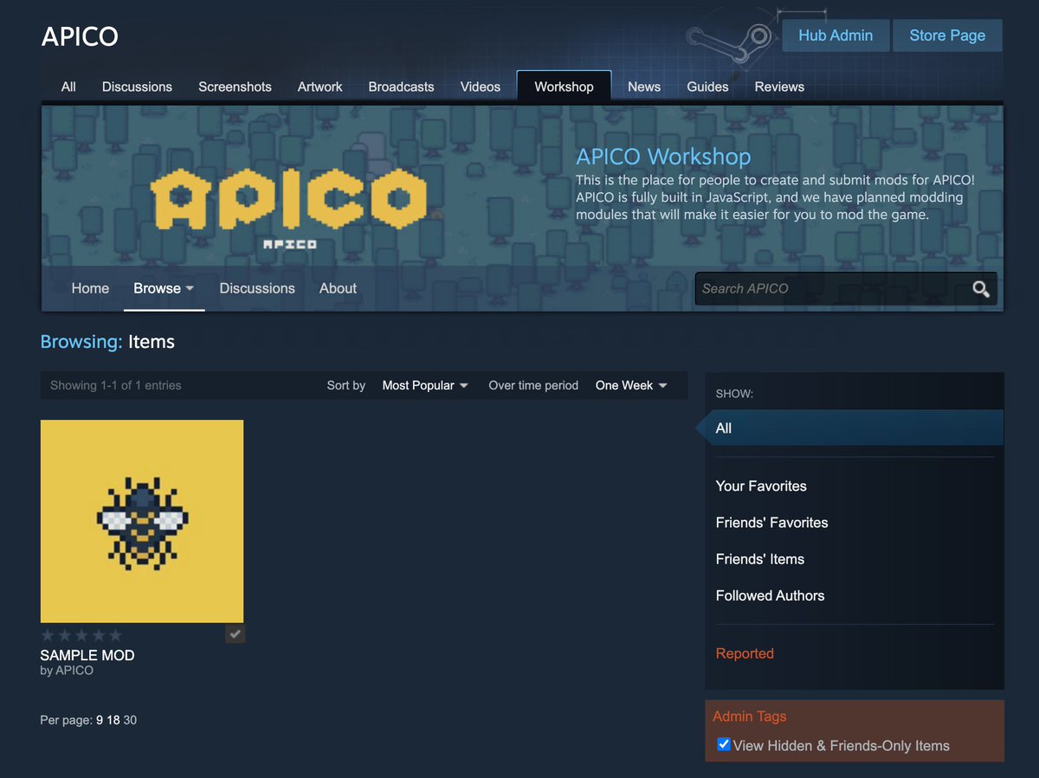Open the workshop About page
1039x778 pixels.
[338, 288]
